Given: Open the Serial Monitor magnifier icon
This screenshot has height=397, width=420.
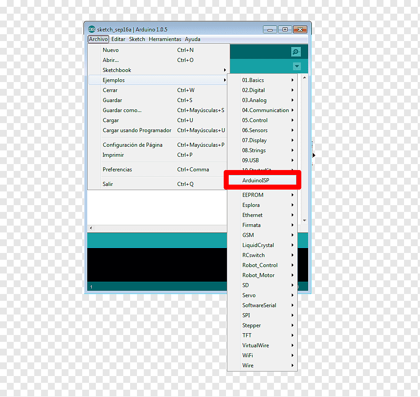Looking at the screenshot, I should pos(296,52).
